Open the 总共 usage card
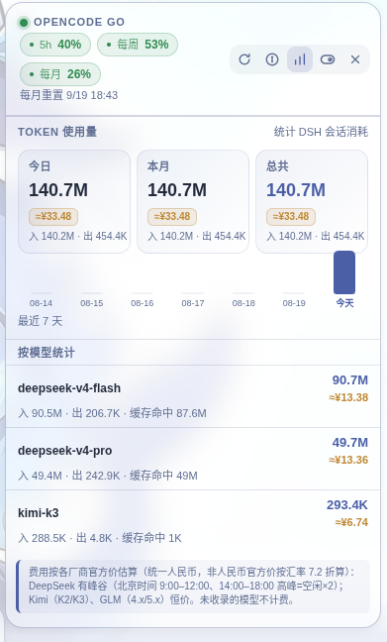Image resolution: width=387 pixels, height=642 pixels. (x=312, y=201)
